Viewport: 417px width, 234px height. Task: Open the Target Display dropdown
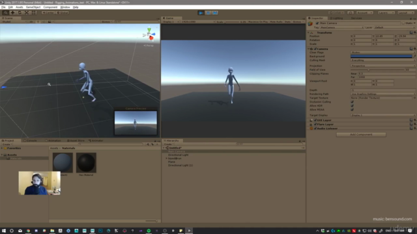383,116
